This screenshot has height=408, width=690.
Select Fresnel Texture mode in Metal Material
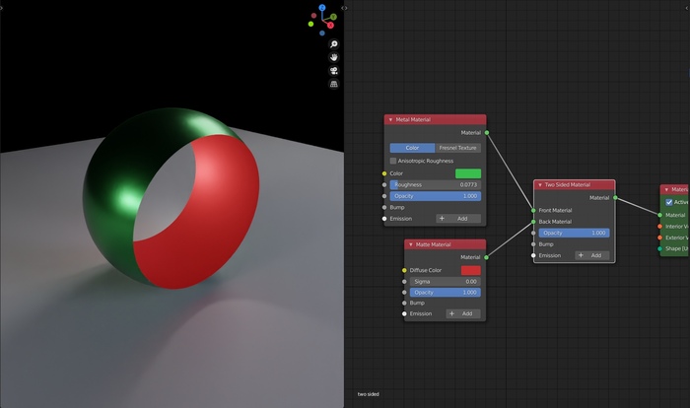click(458, 148)
